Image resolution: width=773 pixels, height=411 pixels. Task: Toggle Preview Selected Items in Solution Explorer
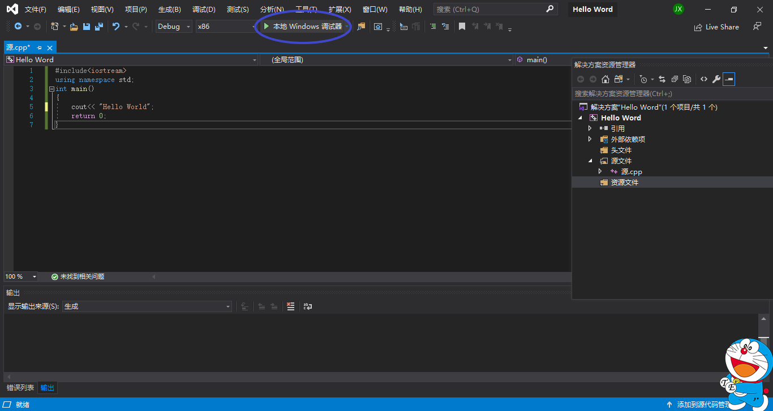(729, 79)
